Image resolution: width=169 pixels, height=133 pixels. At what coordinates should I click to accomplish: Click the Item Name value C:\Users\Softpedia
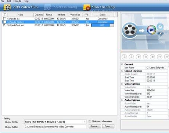pyautogui.click(x=157, y=68)
